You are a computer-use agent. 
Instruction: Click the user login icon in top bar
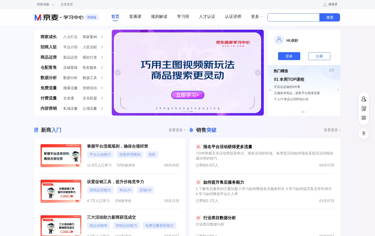pos(325,5)
